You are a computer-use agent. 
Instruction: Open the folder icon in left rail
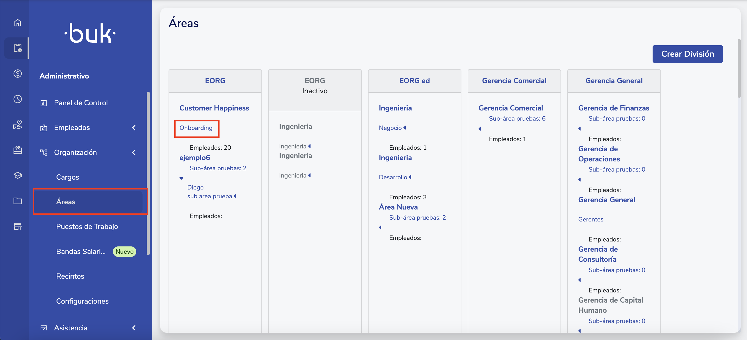click(x=18, y=201)
